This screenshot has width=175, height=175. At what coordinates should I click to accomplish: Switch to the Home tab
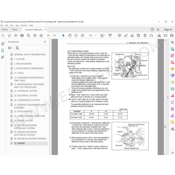(5, 29)
